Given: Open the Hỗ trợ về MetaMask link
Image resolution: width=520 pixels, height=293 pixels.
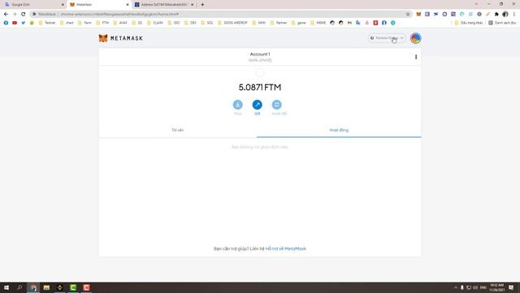Looking at the screenshot, I should 285,248.
